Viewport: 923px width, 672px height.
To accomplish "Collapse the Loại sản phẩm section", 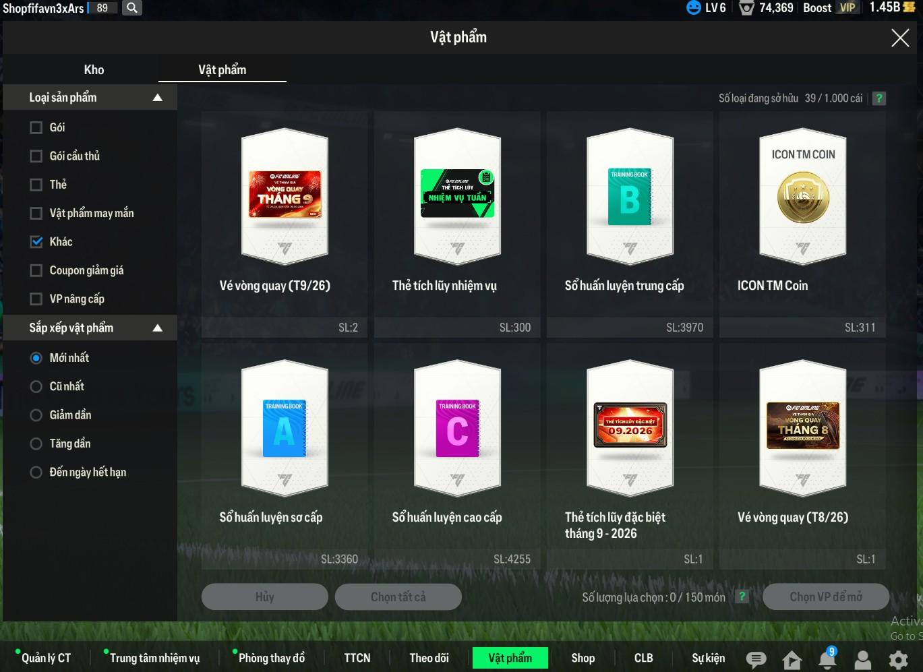I will (x=158, y=98).
